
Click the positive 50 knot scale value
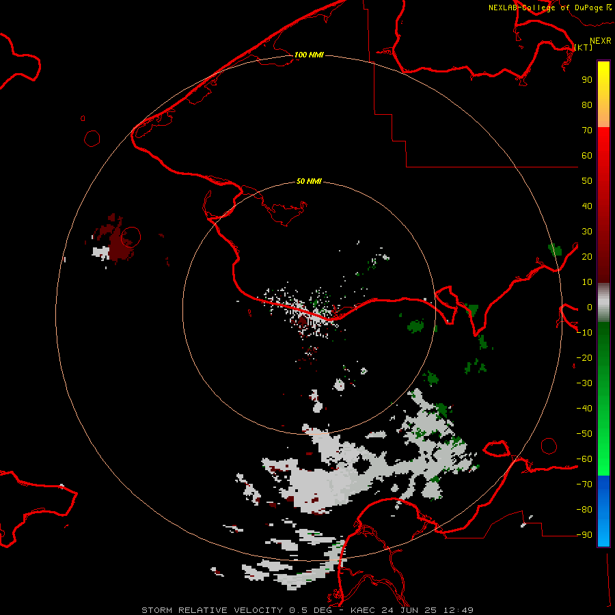[587, 181]
